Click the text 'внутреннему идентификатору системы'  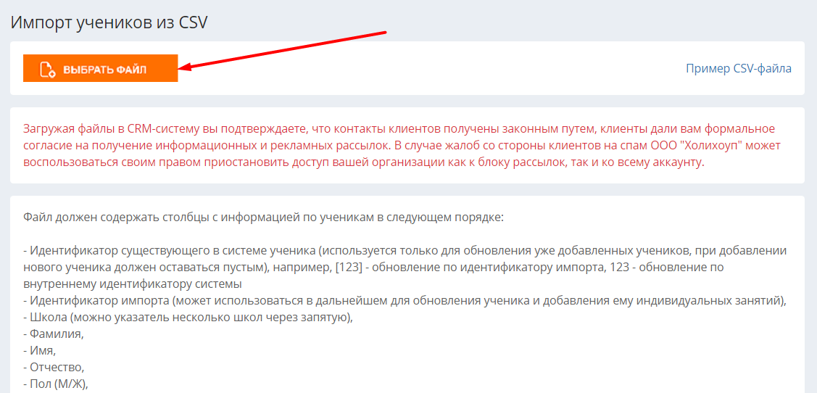point(133,284)
